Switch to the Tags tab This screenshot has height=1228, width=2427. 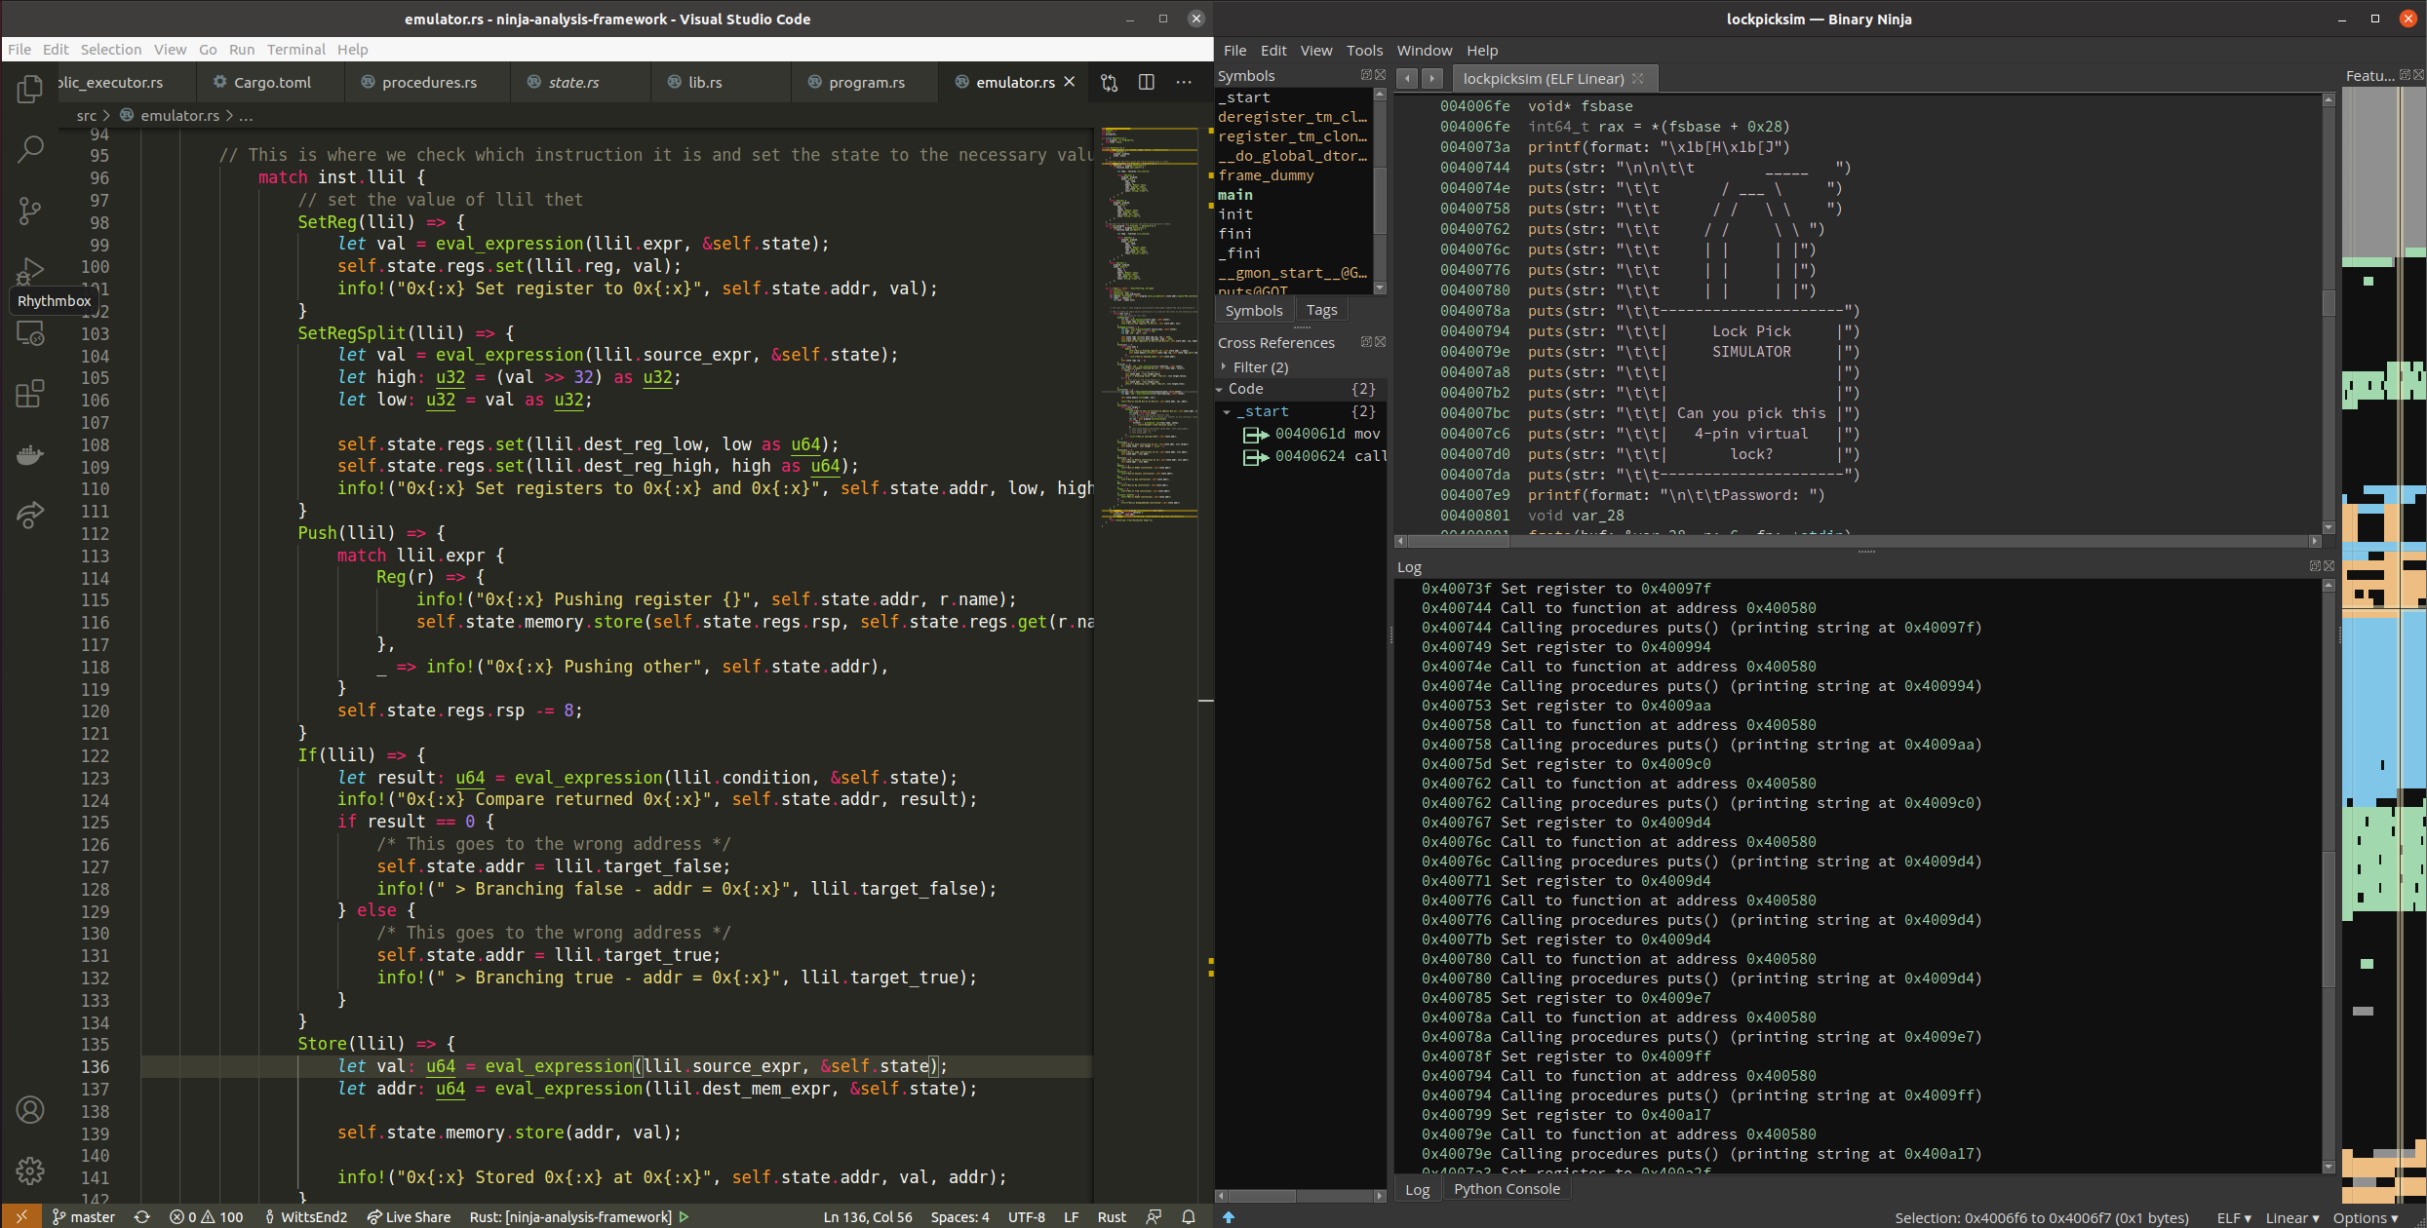pos(1321,310)
